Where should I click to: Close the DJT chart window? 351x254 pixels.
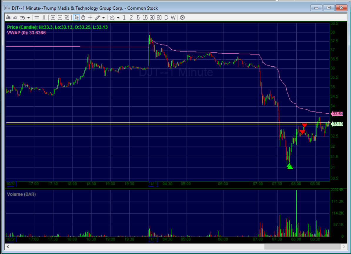pyautogui.click(x=341, y=8)
